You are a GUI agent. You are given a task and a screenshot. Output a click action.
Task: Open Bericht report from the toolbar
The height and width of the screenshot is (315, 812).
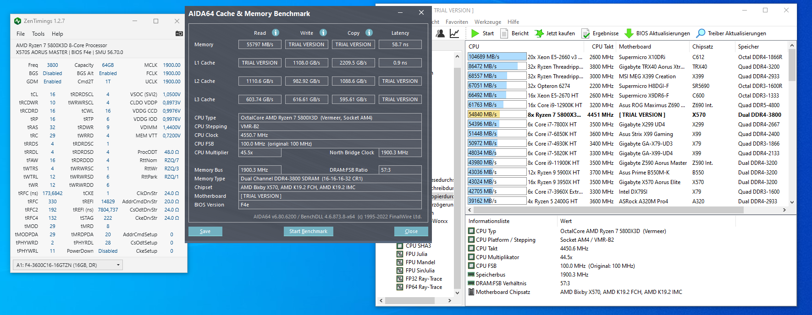point(514,33)
